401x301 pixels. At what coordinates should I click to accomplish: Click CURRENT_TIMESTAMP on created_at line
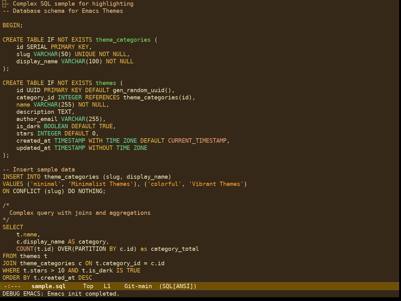pos(197,141)
